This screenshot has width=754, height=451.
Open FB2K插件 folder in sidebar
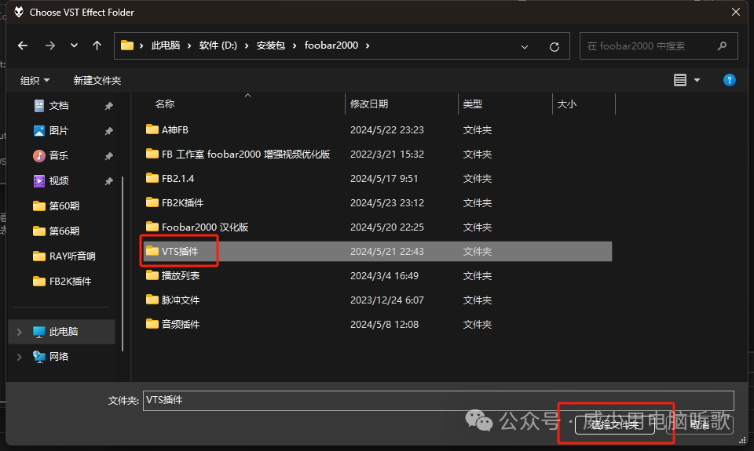pyautogui.click(x=62, y=281)
